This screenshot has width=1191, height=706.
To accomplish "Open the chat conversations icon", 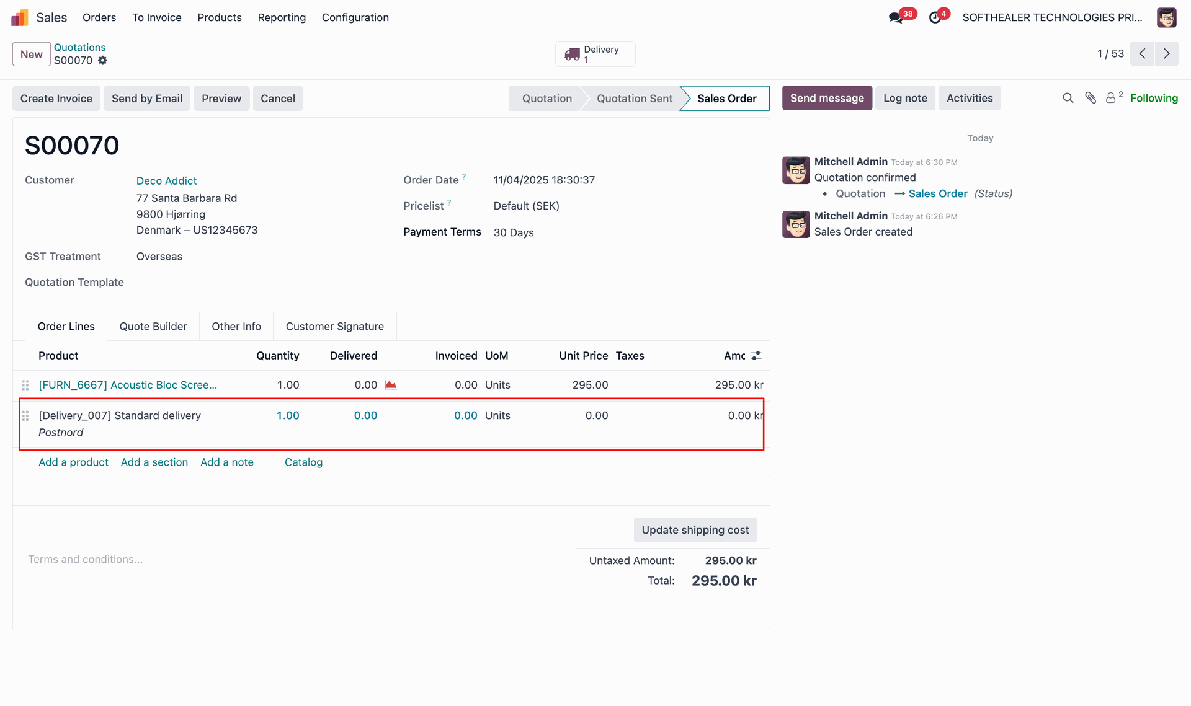I will [x=896, y=17].
